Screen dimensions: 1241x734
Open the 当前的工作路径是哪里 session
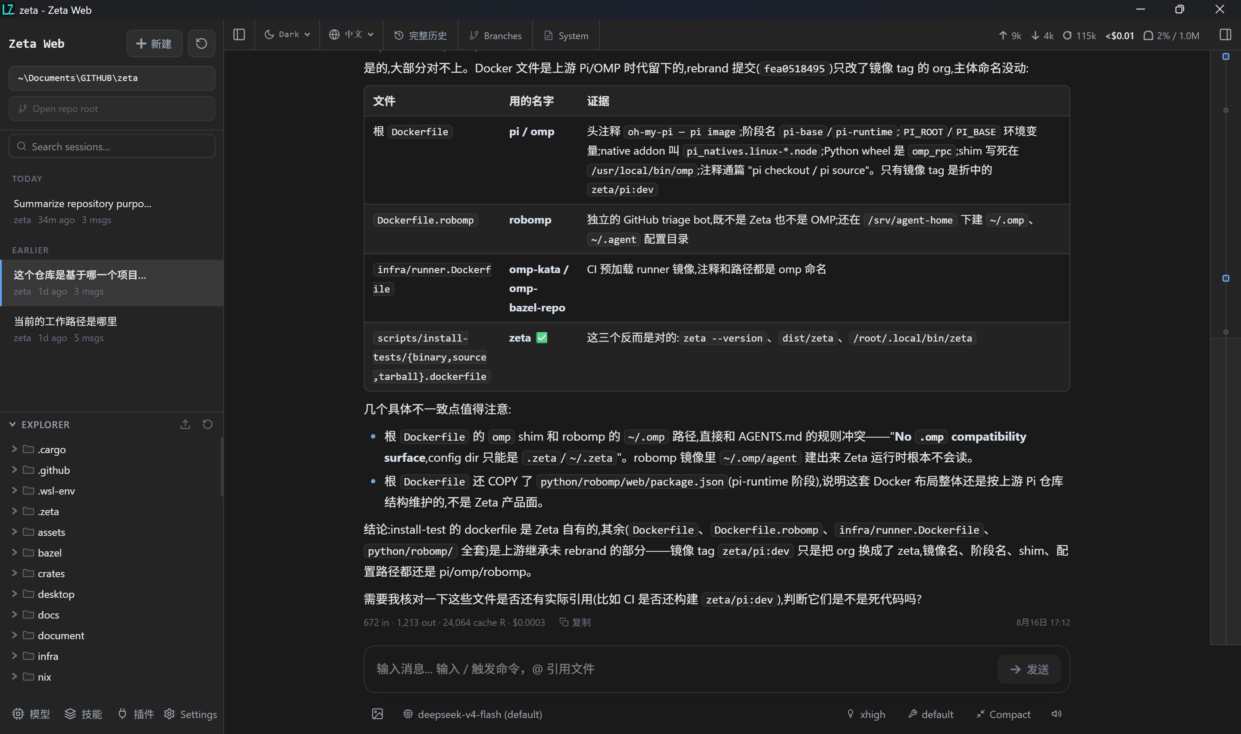pyautogui.click(x=112, y=329)
